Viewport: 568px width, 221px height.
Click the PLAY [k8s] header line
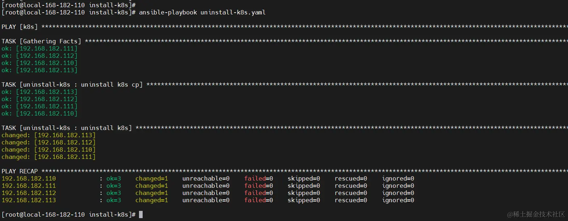pyautogui.click(x=20, y=27)
